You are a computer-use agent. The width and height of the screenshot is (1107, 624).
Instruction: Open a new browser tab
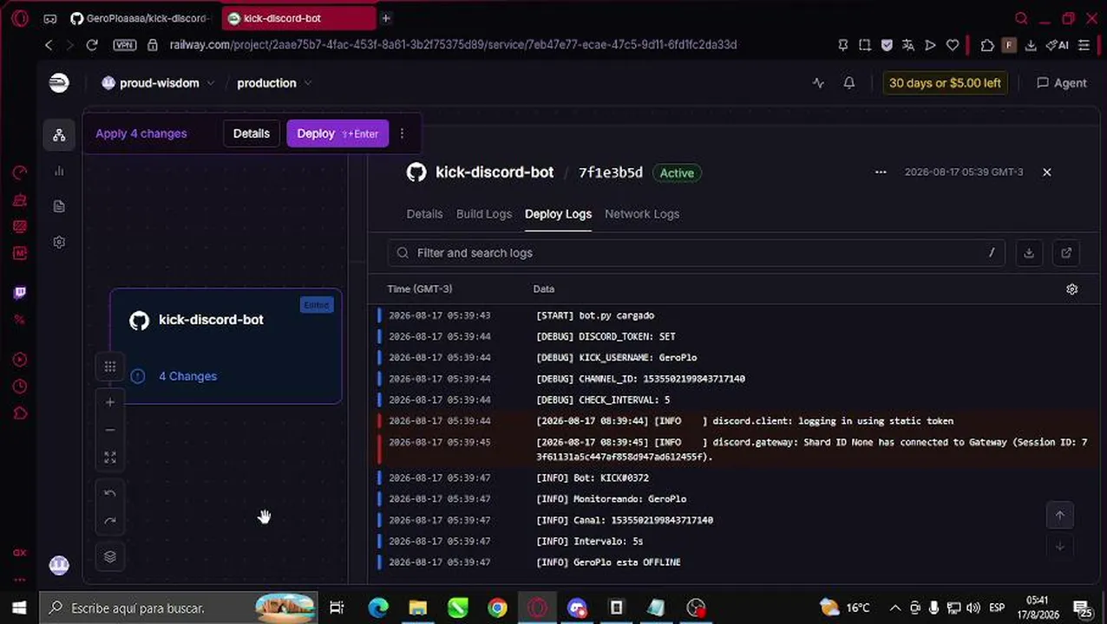click(x=386, y=18)
